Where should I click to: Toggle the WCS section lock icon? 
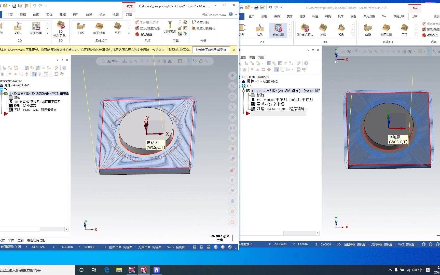tap(103, 61)
